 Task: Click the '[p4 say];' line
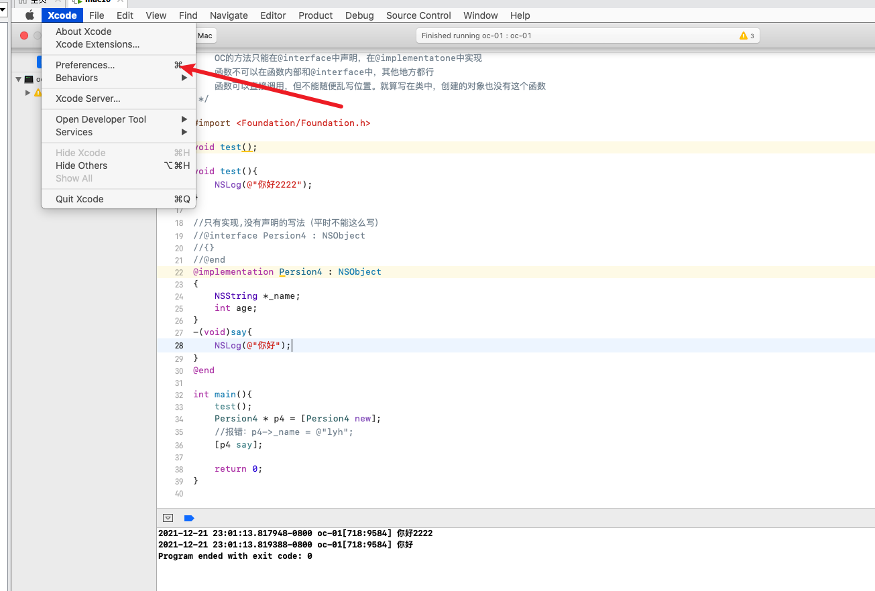coord(239,444)
